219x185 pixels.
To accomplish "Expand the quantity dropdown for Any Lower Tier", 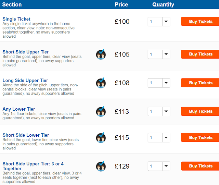I will point(159,111).
